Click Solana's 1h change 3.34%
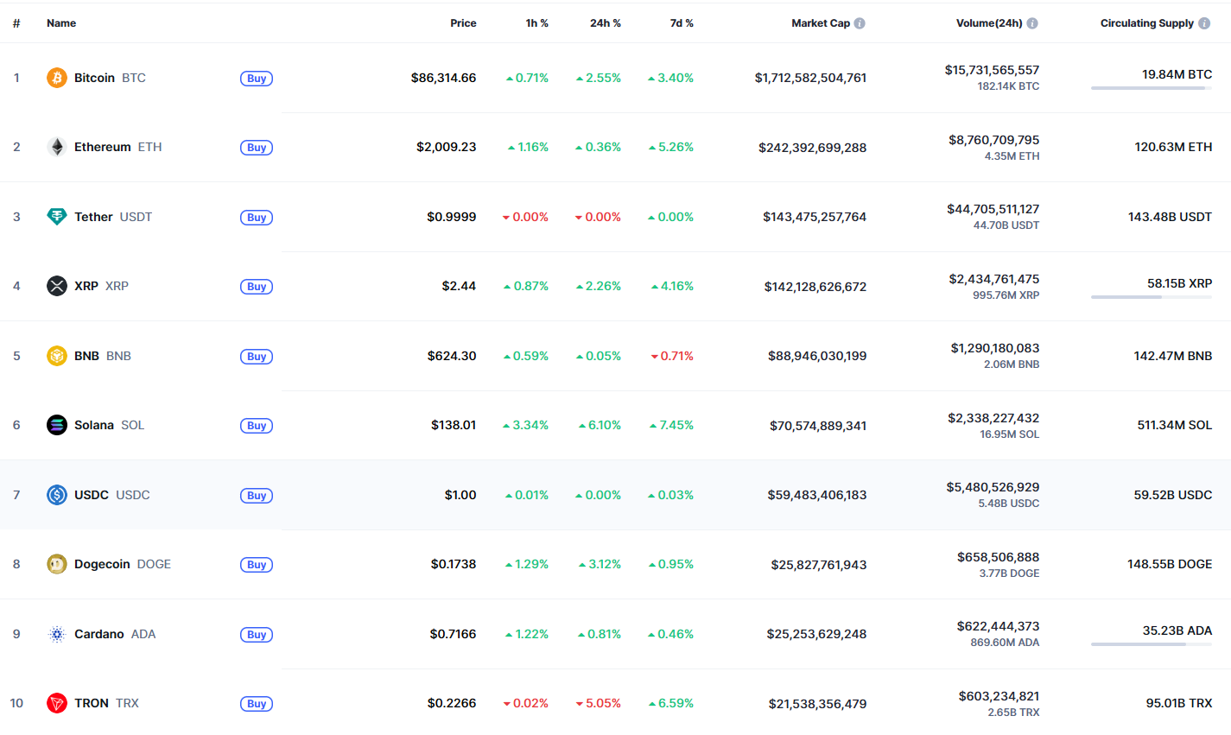 [526, 425]
